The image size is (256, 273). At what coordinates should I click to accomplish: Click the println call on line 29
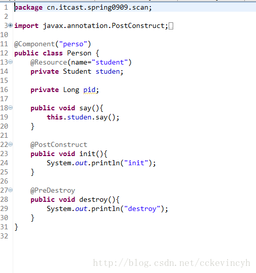pyautogui.click(x=106, y=208)
